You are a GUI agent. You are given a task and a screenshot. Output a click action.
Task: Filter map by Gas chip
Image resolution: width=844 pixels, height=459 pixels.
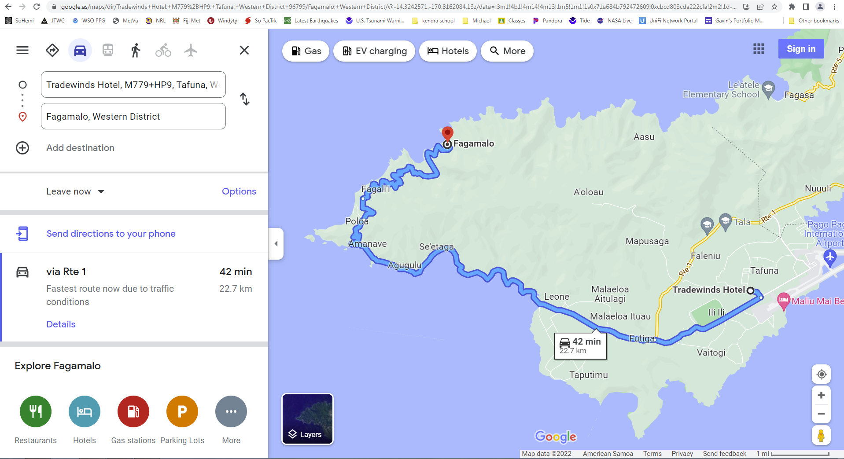(x=306, y=51)
